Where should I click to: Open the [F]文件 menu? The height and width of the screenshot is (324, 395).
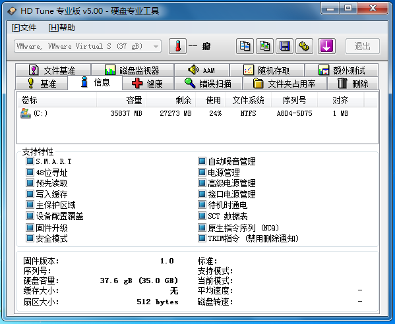pos(24,28)
